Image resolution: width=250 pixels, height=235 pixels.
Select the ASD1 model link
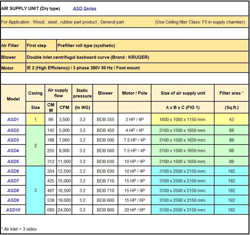[13, 119]
